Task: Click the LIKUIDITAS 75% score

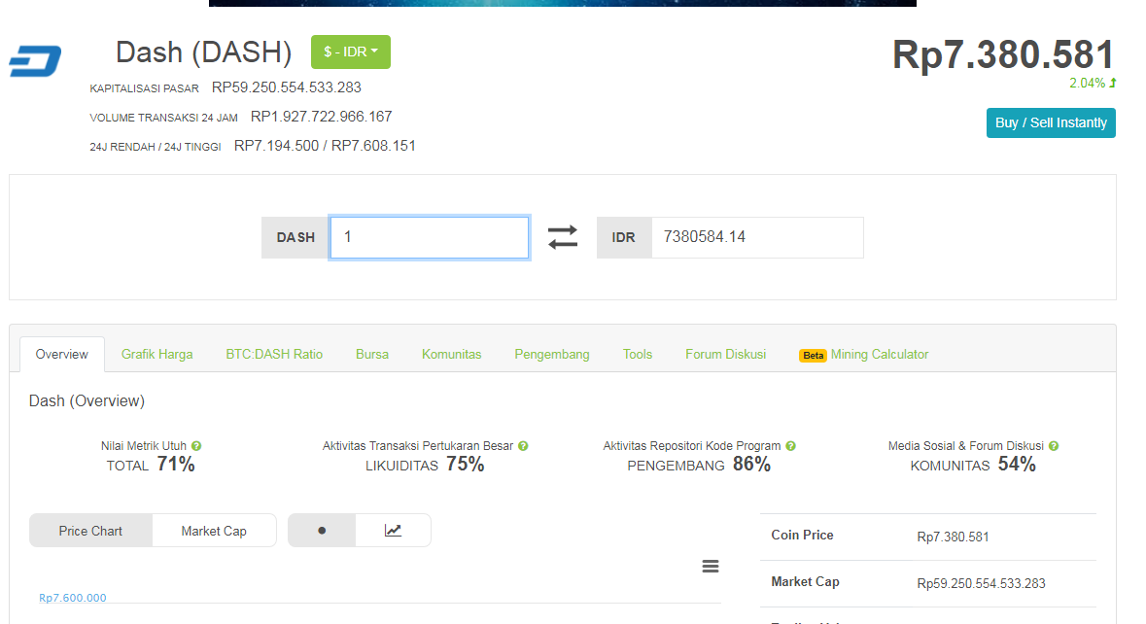Action: click(425, 465)
